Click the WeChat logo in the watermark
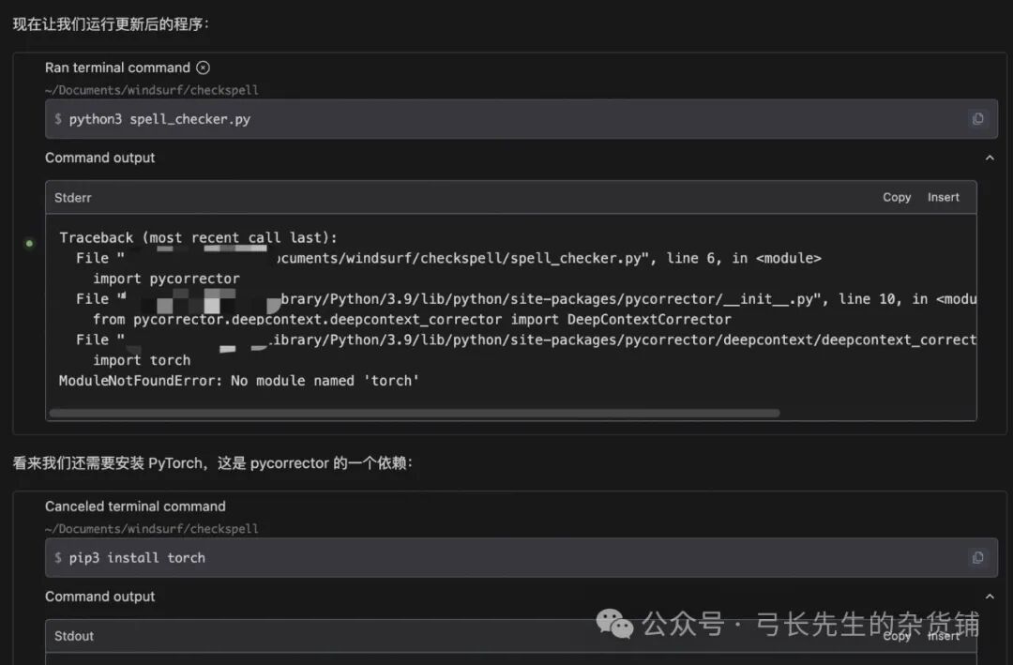 point(616,624)
